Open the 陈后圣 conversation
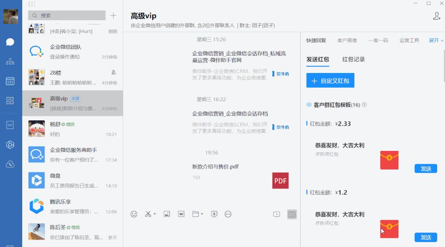The width and height of the screenshot is (445, 247). tap(73, 232)
